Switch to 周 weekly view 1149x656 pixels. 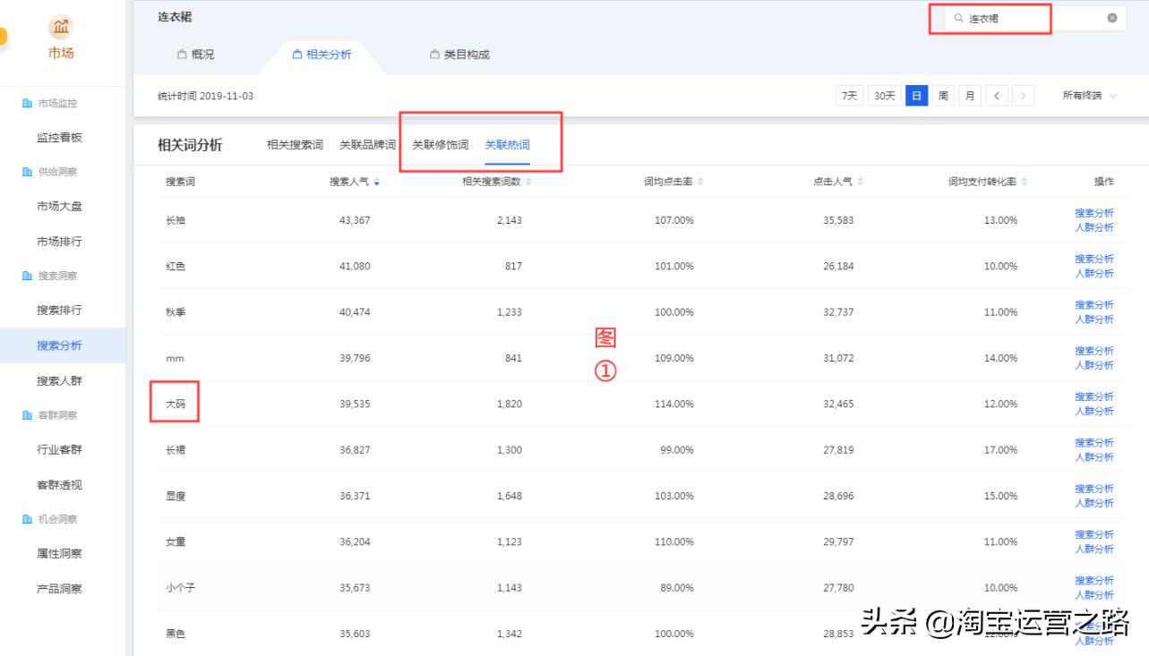point(943,95)
